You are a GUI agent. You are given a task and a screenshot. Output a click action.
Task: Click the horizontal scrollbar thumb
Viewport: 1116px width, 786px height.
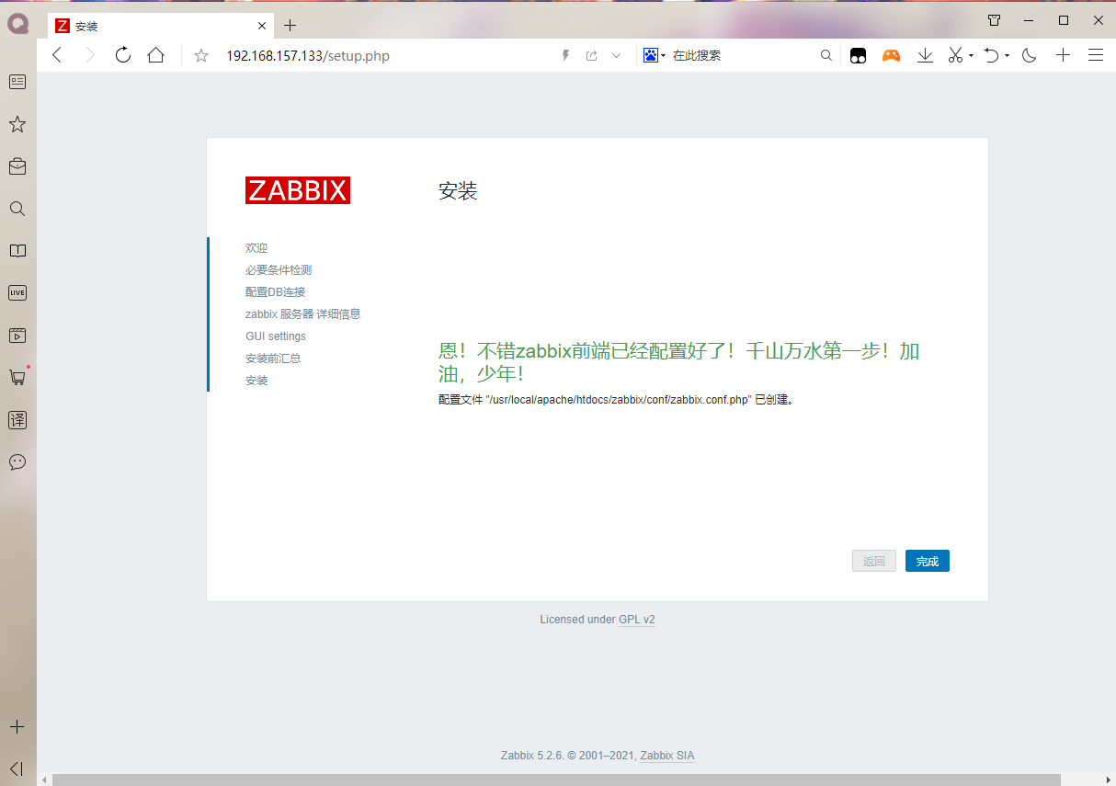[x=556, y=780]
